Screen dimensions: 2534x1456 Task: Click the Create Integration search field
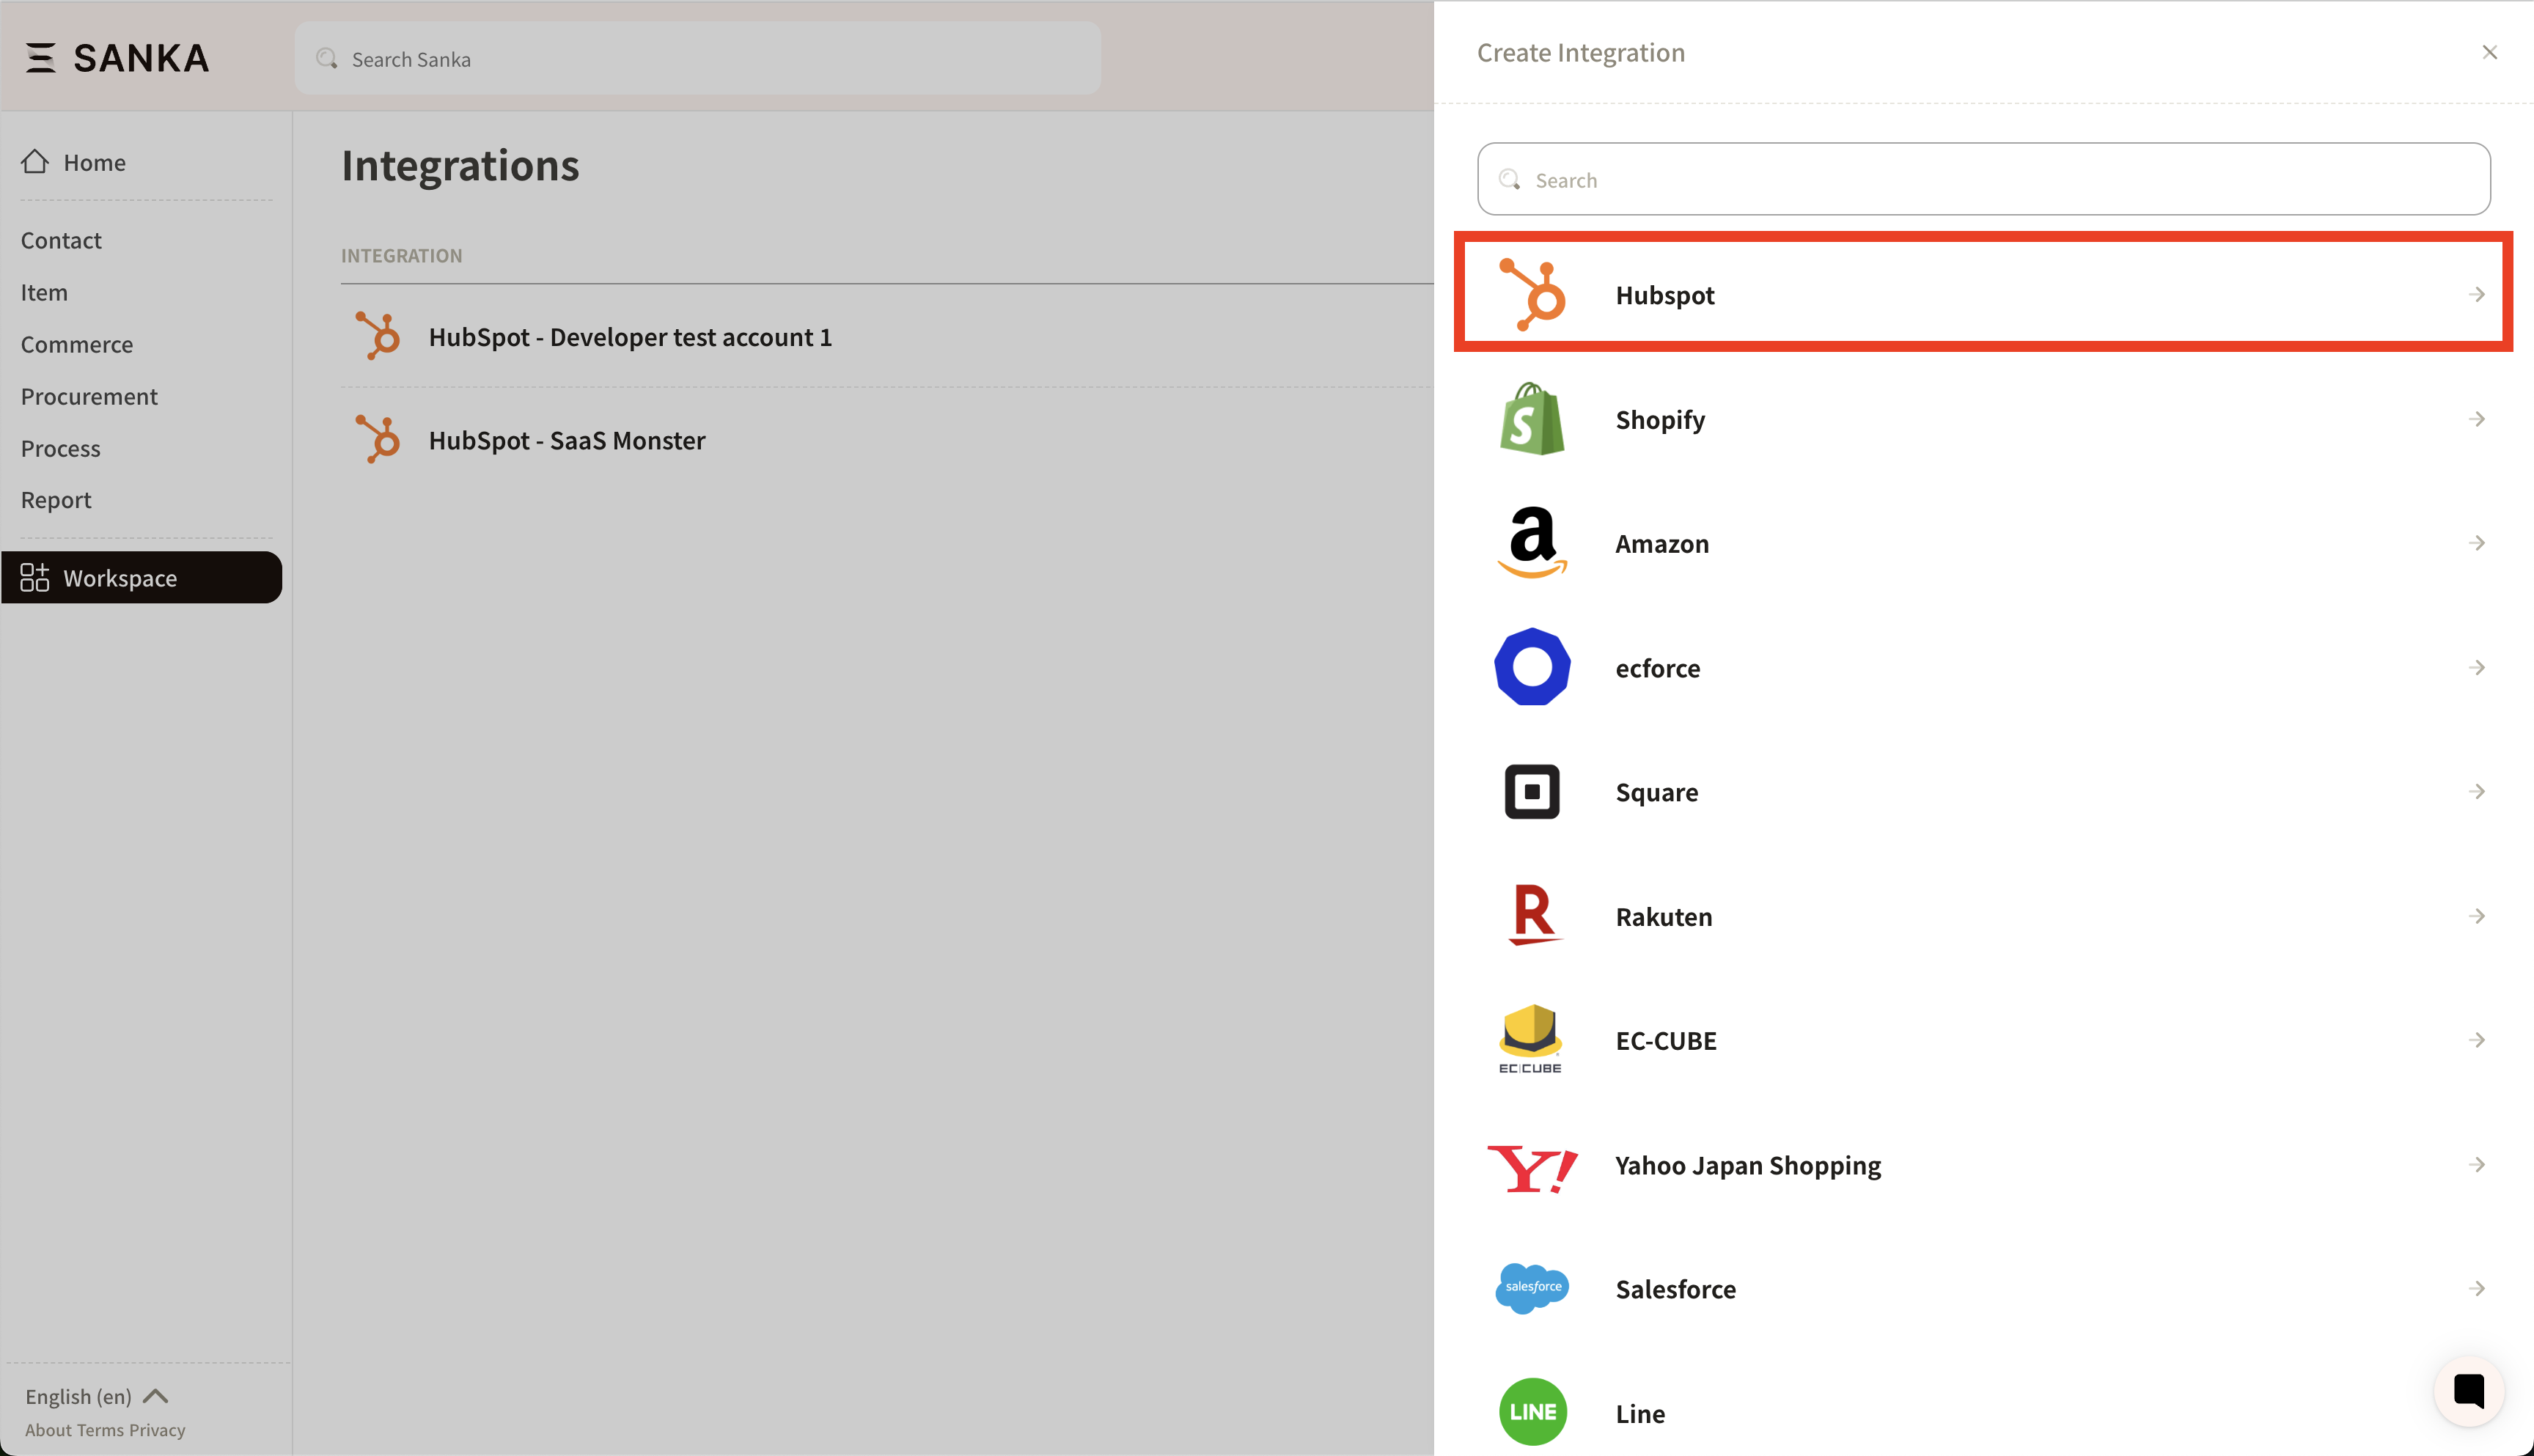(x=1983, y=180)
